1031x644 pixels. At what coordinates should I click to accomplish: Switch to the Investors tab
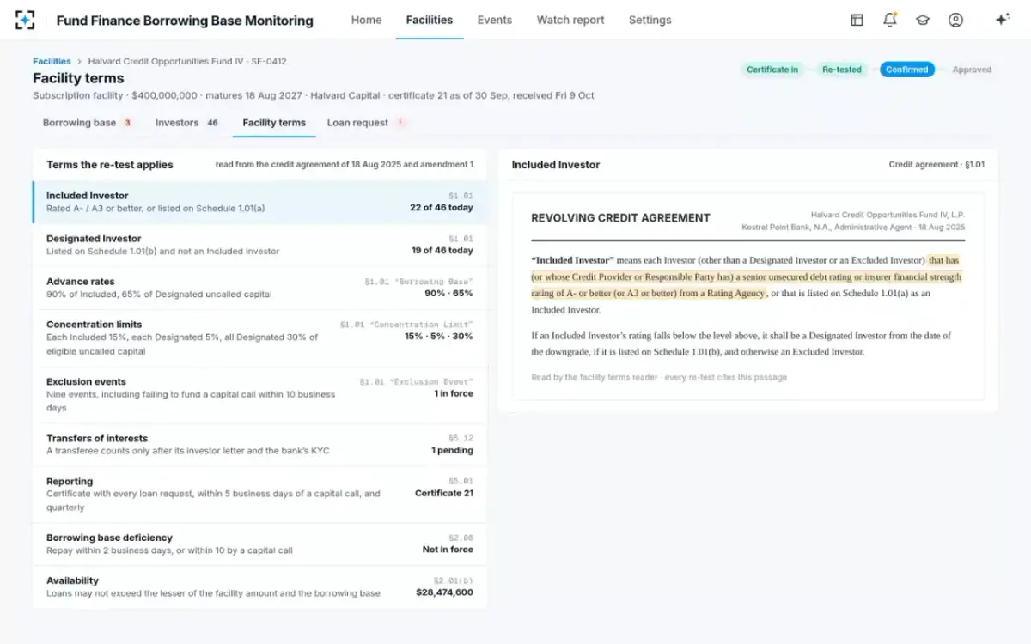pos(188,123)
